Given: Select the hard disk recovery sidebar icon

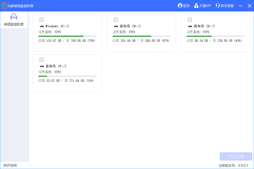Looking at the screenshot, I should coord(14,17).
